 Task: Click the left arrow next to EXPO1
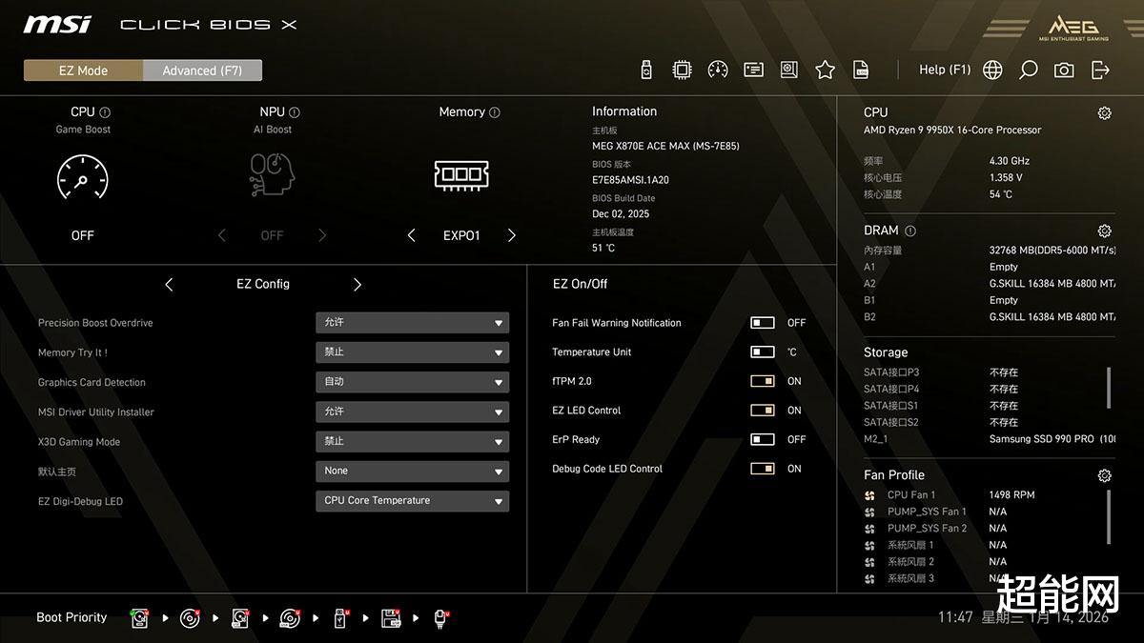[411, 235]
